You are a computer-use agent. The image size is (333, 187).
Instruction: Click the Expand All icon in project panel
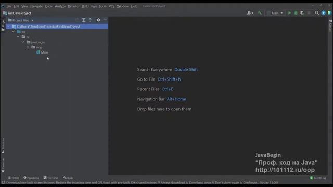(x=84, y=20)
